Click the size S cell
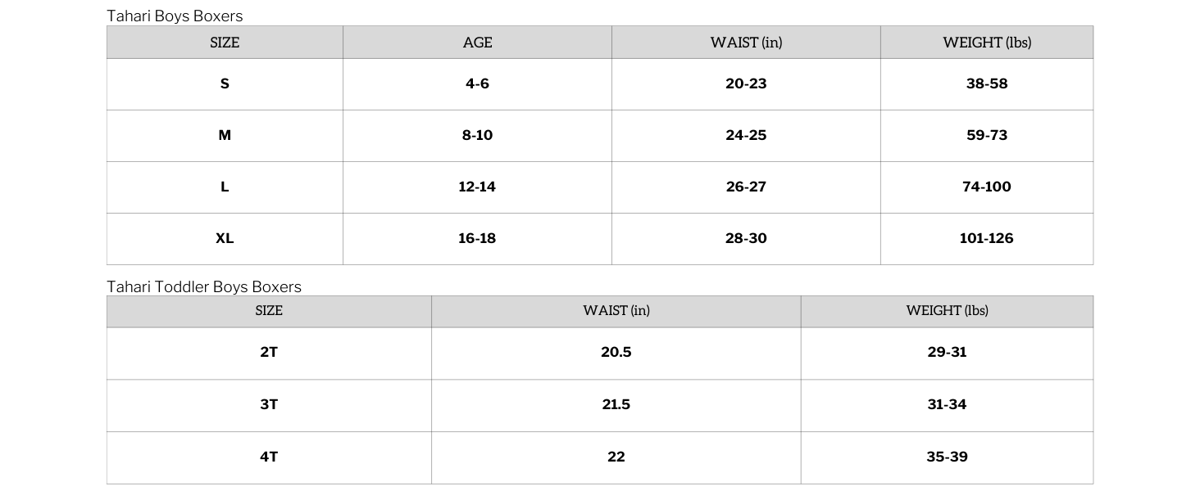 pos(225,84)
